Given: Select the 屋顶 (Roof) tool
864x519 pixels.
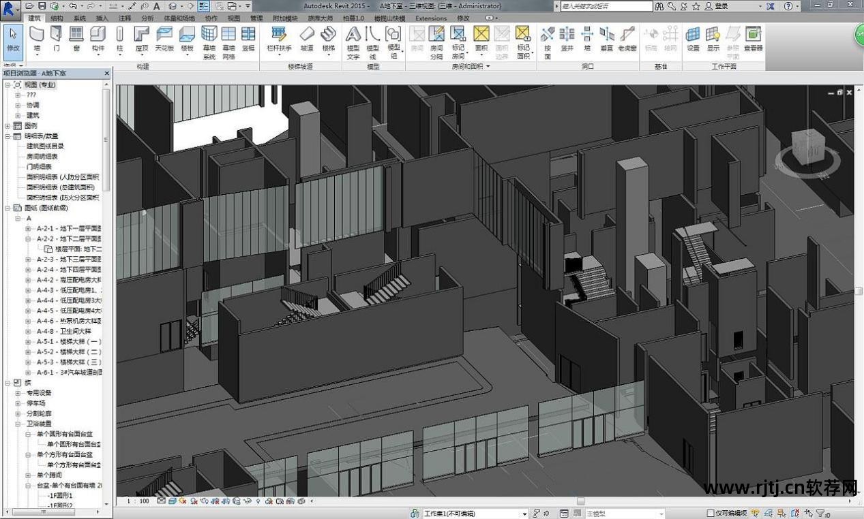Looking at the screenshot, I should 142,40.
